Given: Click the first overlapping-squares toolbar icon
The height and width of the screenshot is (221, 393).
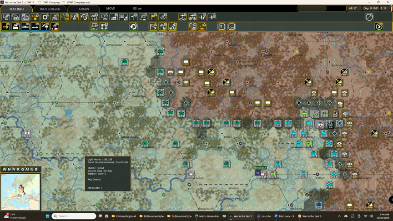Looking at the screenshot, I should pos(6,17).
